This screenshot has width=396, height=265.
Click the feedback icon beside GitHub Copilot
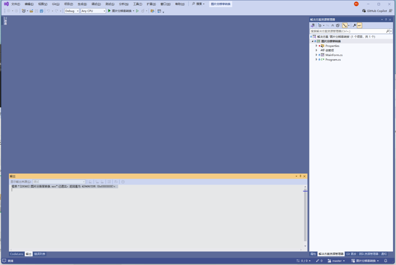click(x=390, y=11)
